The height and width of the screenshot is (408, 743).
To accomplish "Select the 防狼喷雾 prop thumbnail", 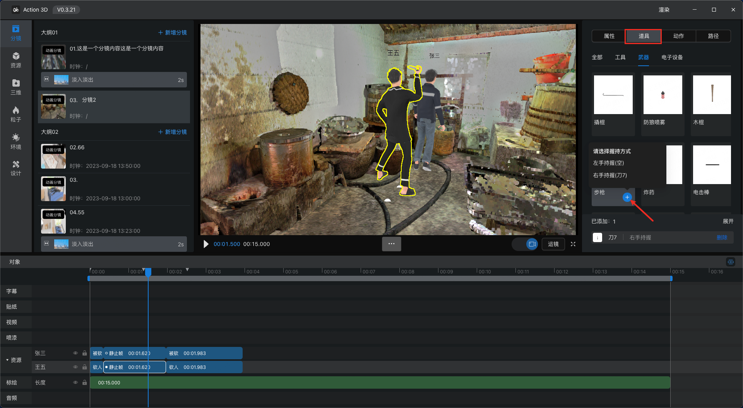I will coord(663,95).
